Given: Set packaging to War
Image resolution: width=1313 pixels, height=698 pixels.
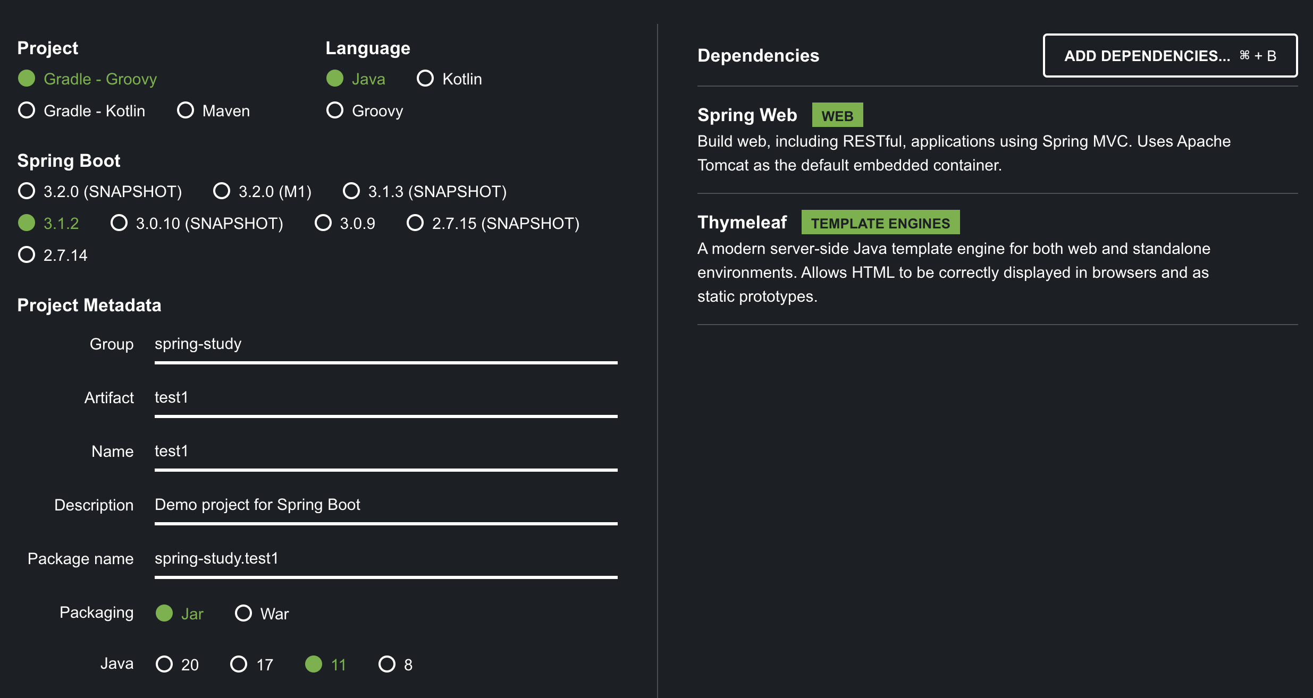Looking at the screenshot, I should (x=262, y=614).
